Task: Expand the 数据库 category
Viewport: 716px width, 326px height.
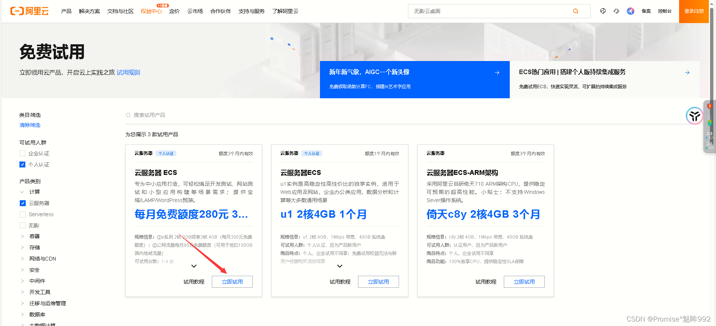Action: click(22, 314)
